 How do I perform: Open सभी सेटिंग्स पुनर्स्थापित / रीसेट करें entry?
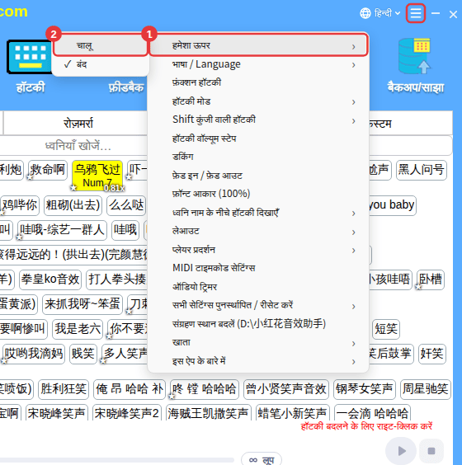point(258,305)
